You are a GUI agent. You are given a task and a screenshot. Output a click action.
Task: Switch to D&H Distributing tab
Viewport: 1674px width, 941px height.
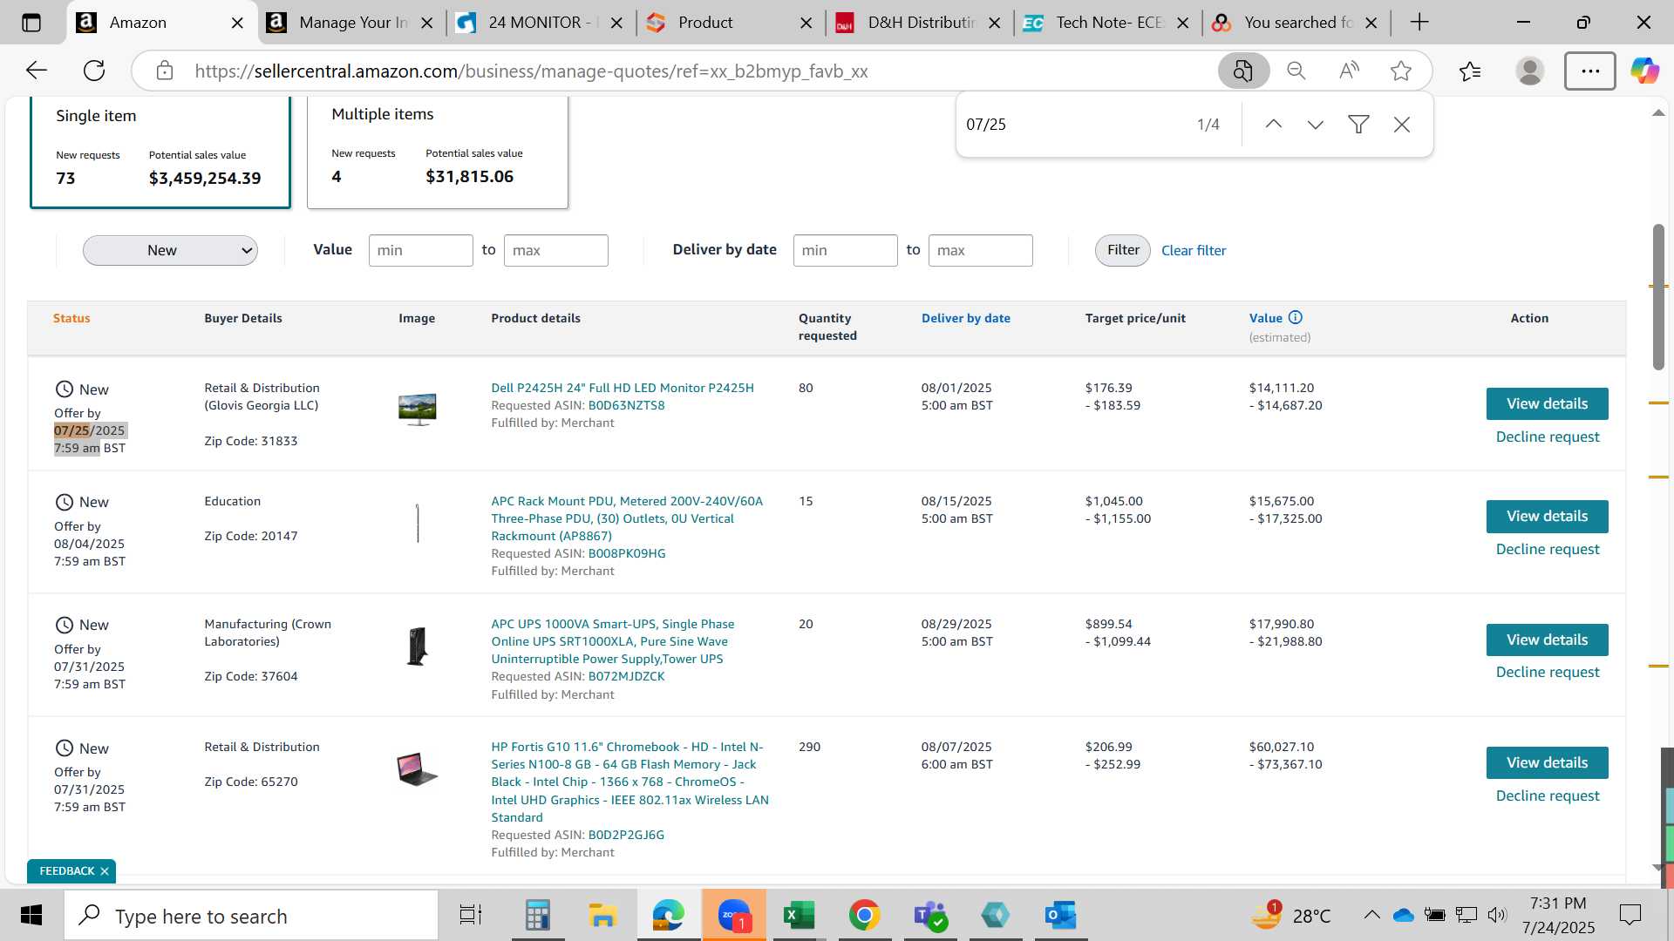tap(919, 23)
